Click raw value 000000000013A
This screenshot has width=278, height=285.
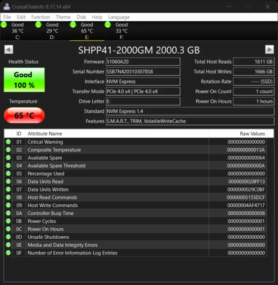[246, 150]
